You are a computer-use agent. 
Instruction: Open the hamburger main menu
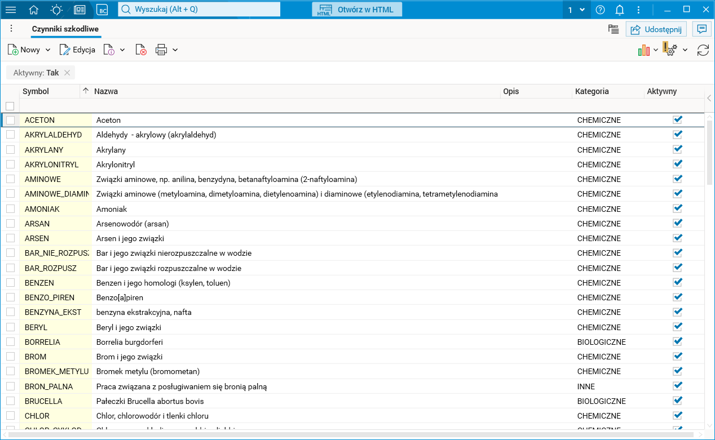coord(11,10)
